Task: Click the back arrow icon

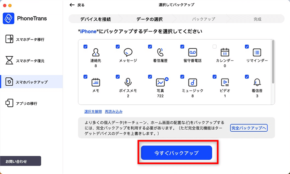Action: [72, 5]
